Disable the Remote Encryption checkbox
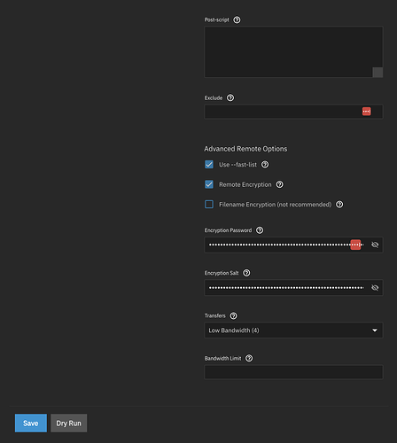Viewport: 397px width, 443px height. 209,184
